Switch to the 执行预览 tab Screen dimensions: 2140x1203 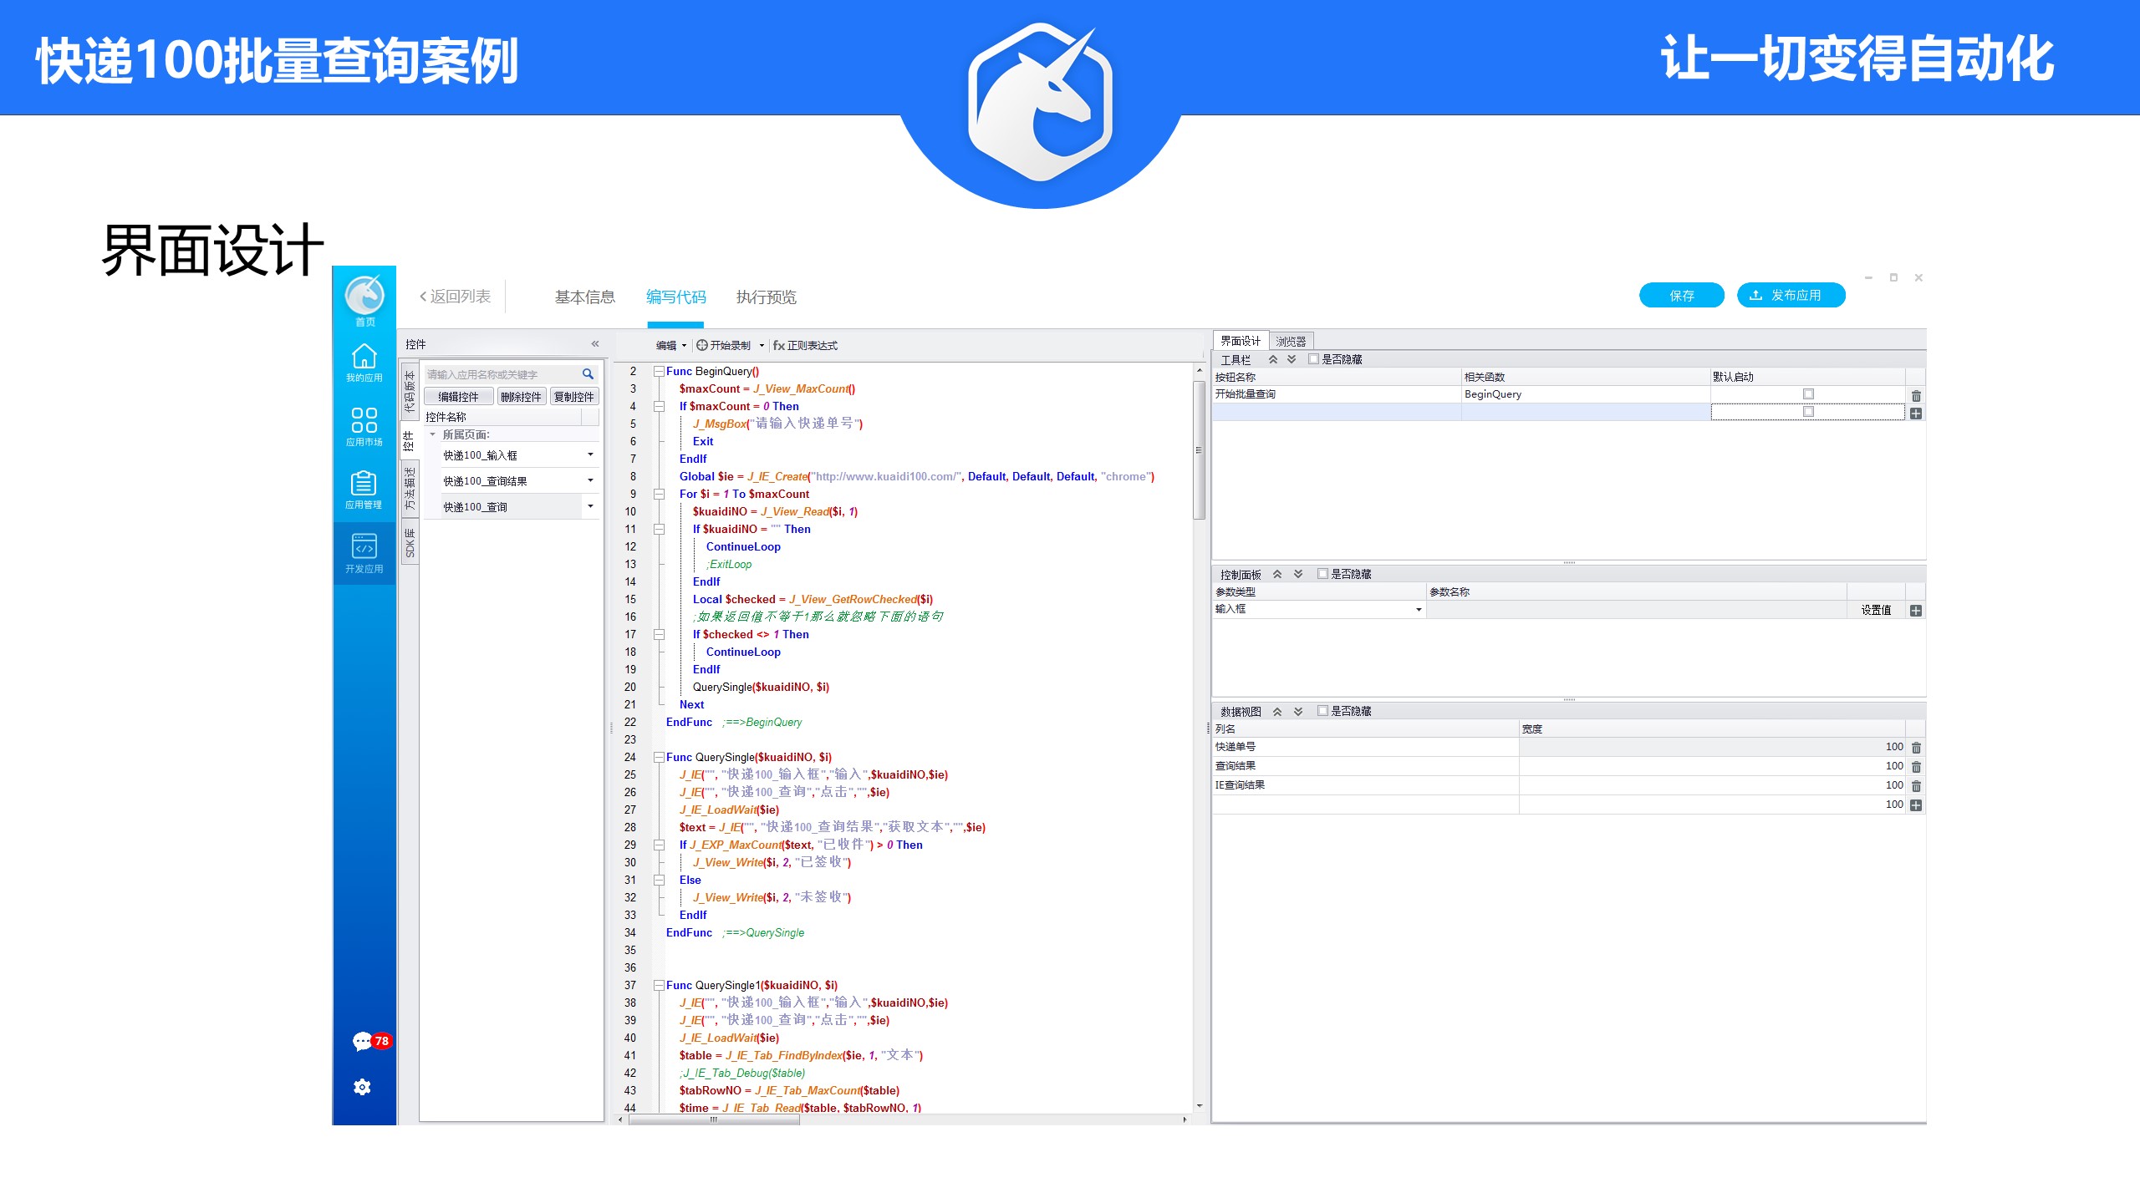766,297
